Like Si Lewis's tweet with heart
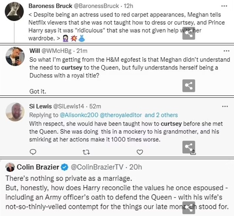 pos(140,152)
